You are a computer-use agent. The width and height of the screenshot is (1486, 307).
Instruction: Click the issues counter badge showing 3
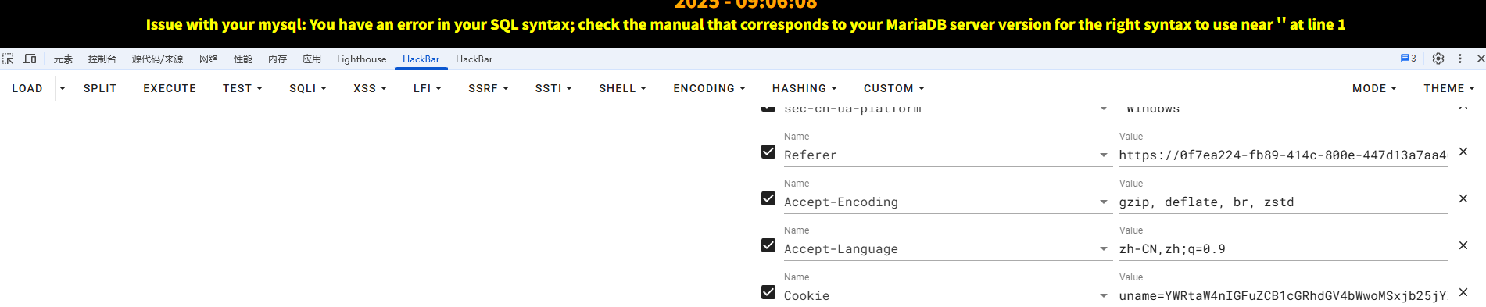(x=1408, y=59)
